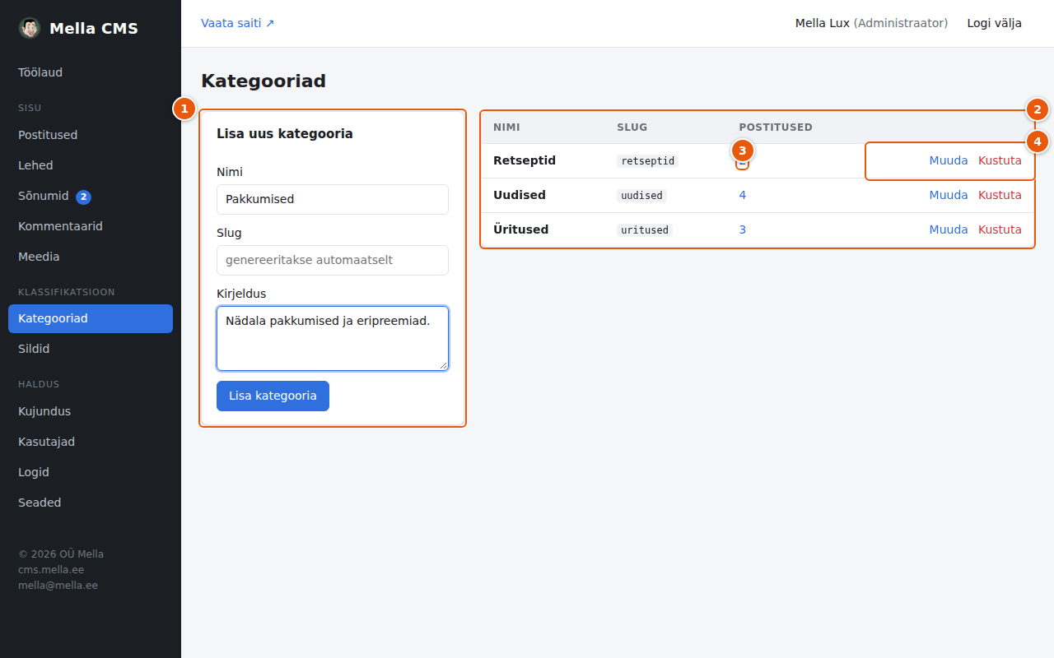Click Muuda for the Üritused row
Viewport: 1054px width, 658px height.
point(949,229)
